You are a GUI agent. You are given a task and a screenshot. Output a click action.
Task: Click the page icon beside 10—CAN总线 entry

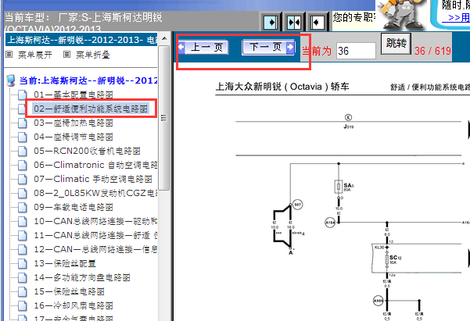(23, 221)
